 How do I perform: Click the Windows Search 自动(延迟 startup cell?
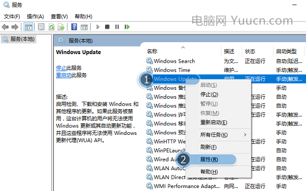tap(289, 61)
